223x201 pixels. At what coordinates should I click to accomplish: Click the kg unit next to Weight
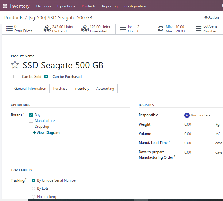[217, 125]
